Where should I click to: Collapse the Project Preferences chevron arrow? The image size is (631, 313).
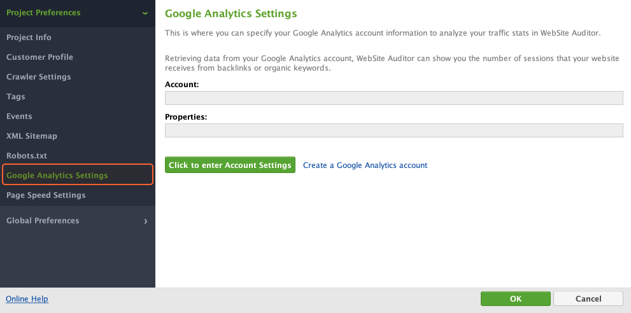pyautogui.click(x=145, y=13)
